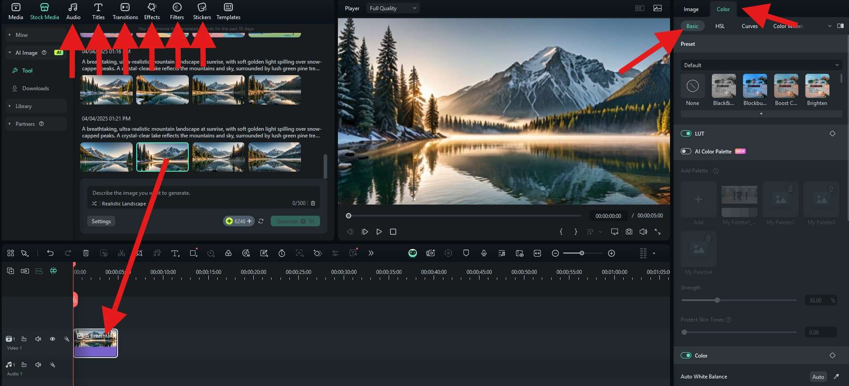Image resolution: width=849 pixels, height=386 pixels.
Task: Select the Text tool in timeline toolbar
Action: [175, 253]
